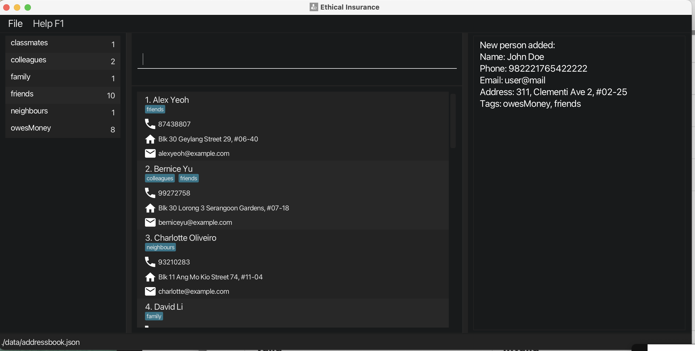The height and width of the screenshot is (351, 695).
Task: Open the File menu
Action: pyautogui.click(x=15, y=23)
